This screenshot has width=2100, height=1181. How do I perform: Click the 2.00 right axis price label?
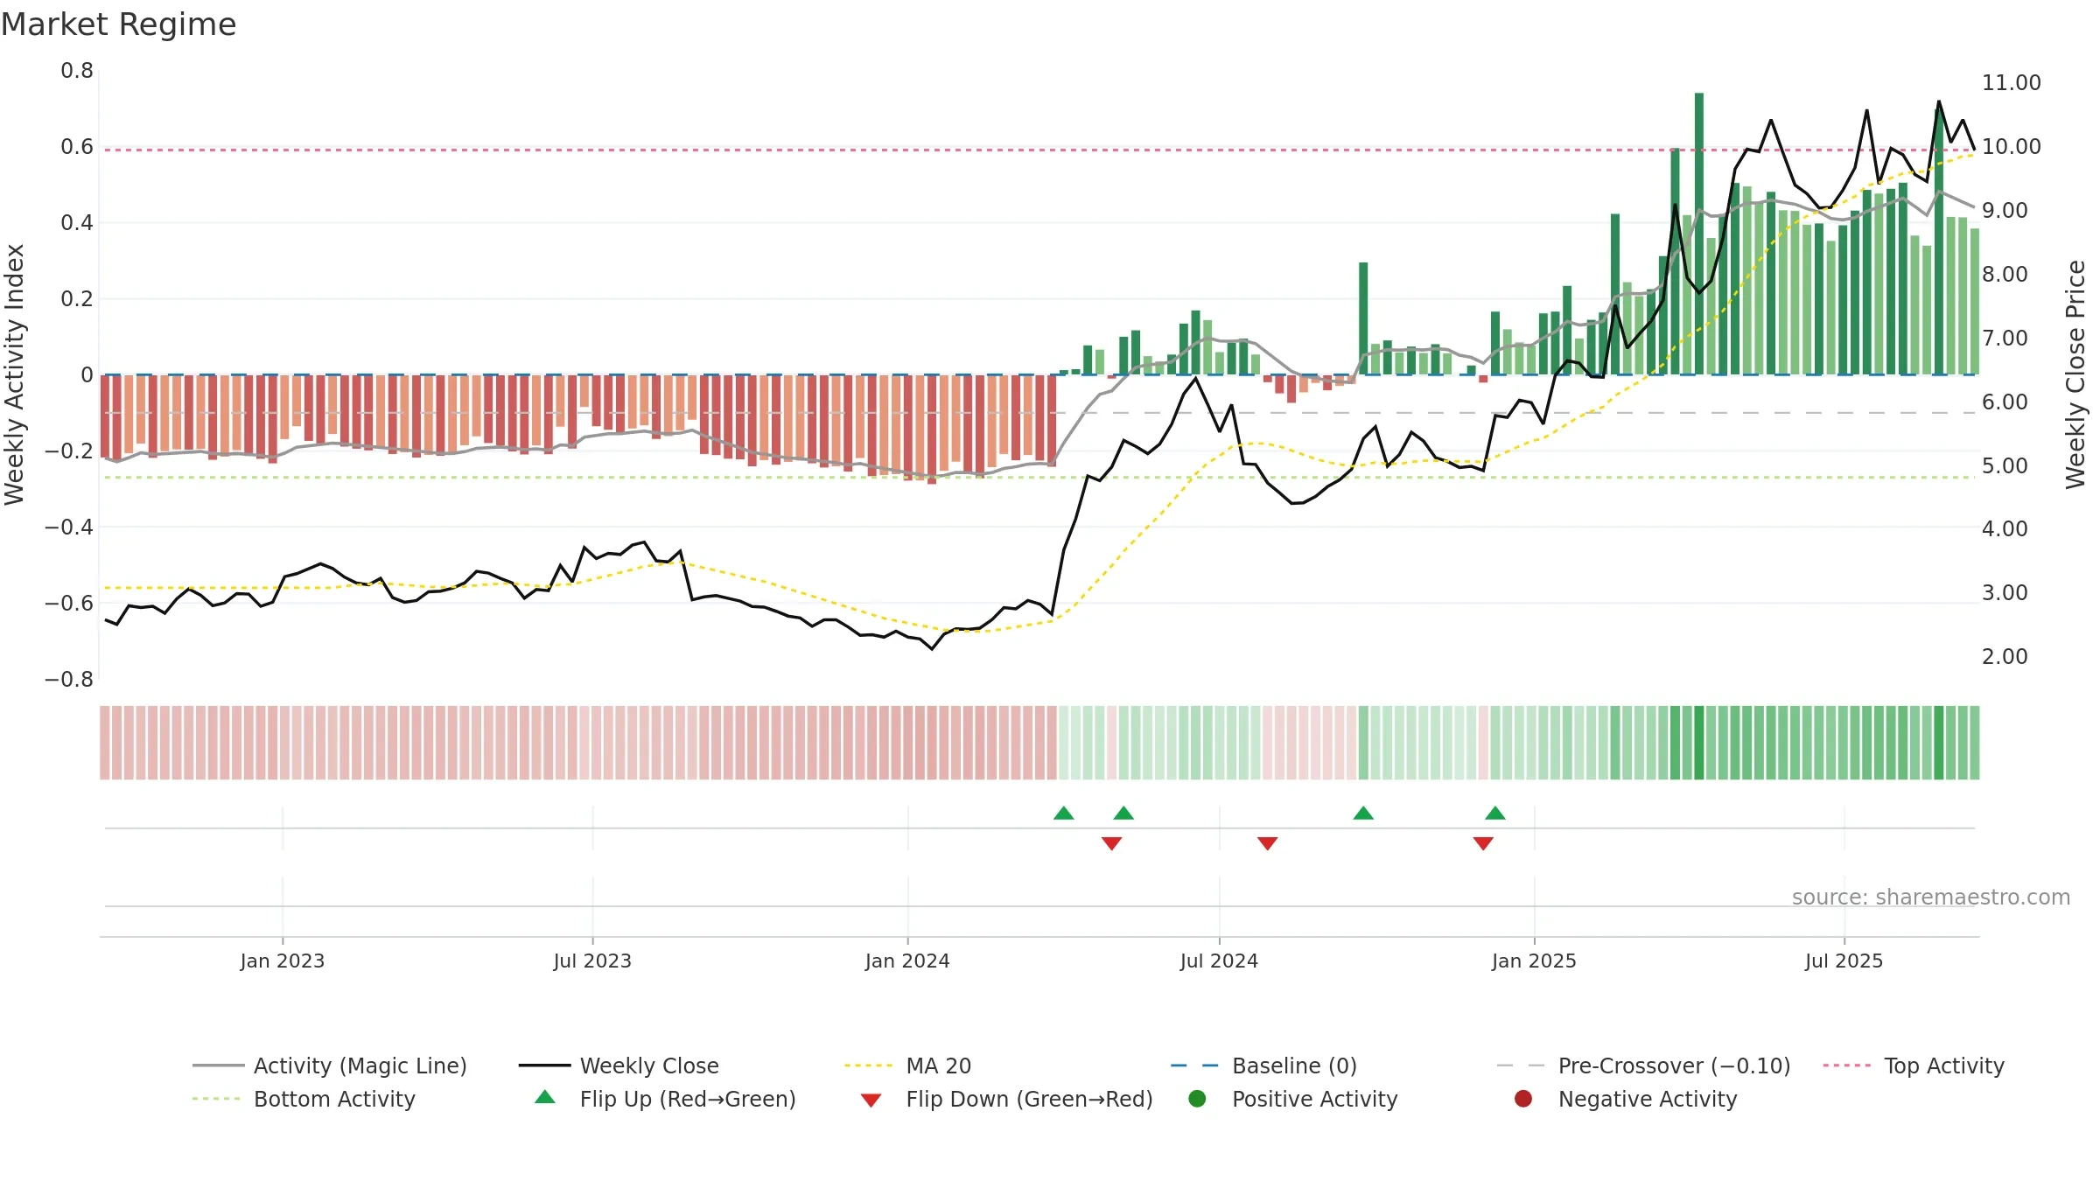pyautogui.click(x=2005, y=657)
